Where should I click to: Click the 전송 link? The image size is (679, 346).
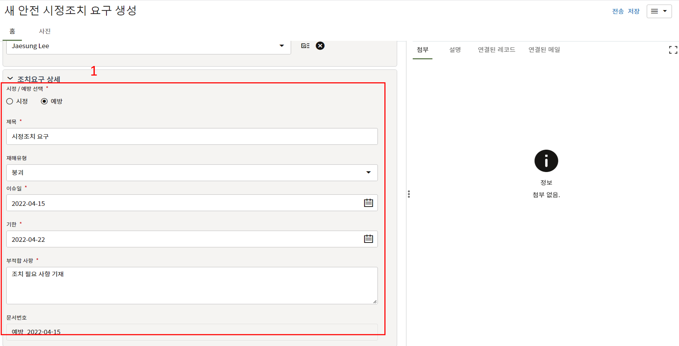(617, 11)
